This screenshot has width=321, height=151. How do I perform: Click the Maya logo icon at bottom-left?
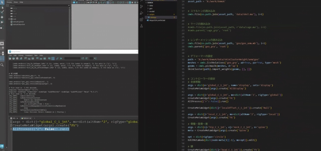[x=2, y=146]
